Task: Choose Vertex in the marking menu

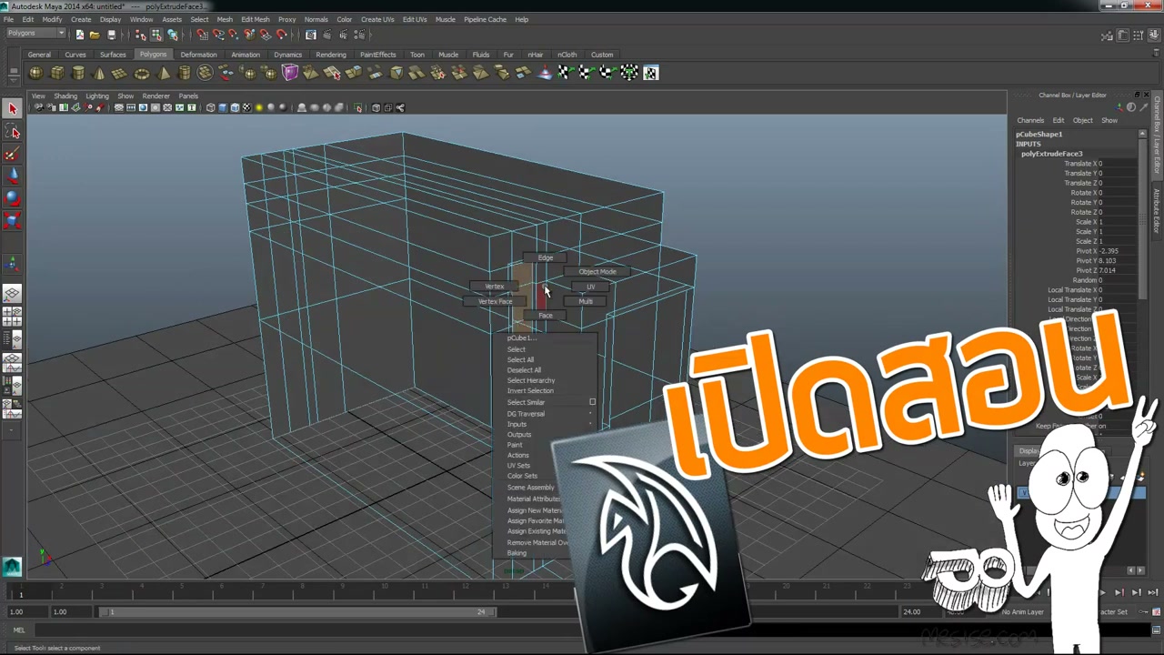Action: (x=495, y=287)
